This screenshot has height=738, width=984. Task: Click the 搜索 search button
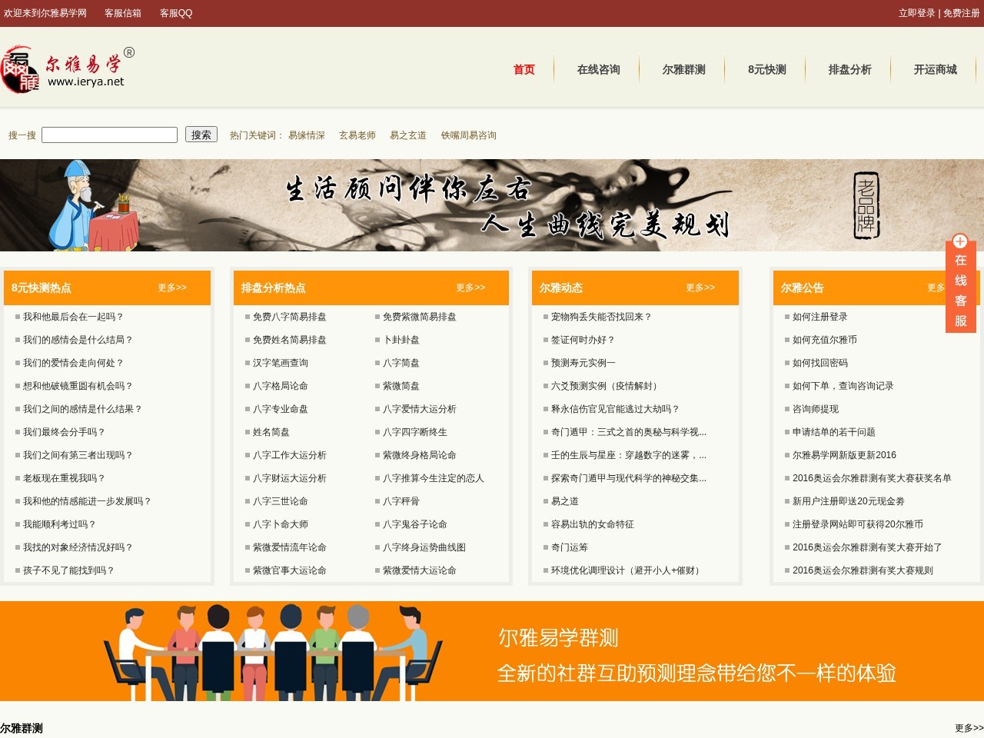click(x=201, y=135)
